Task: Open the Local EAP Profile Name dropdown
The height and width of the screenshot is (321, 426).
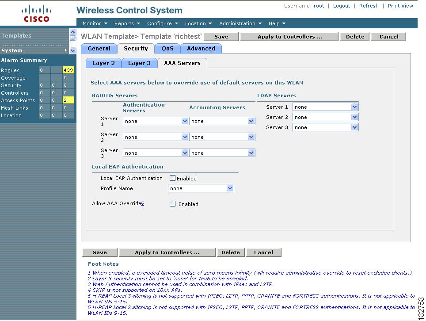Action: click(x=201, y=188)
